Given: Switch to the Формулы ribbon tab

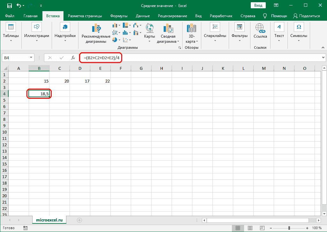Looking at the screenshot, I should point(119,16).
